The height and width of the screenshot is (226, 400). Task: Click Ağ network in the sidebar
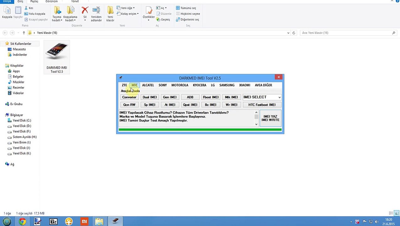point(12,164)
